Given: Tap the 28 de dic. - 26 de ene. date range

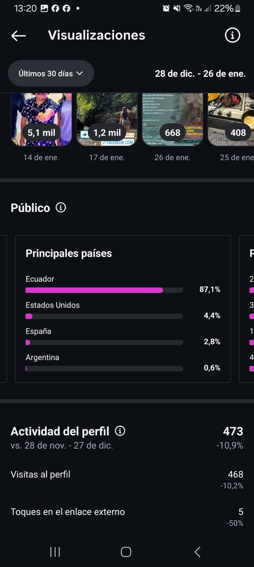Looking at the screenshot, I should coord(200,74).
